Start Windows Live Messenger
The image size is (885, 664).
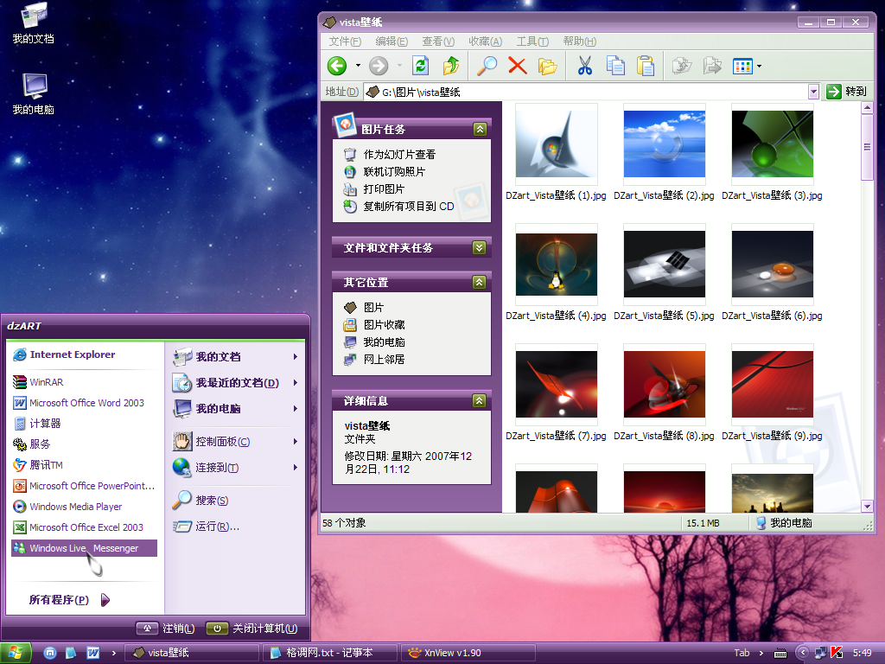coord(84,548)
